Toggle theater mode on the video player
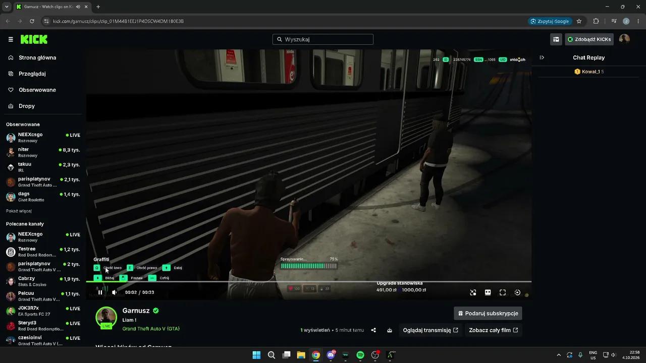The width and height of the screenshot is (646, 363). click(x=488, y=292)
